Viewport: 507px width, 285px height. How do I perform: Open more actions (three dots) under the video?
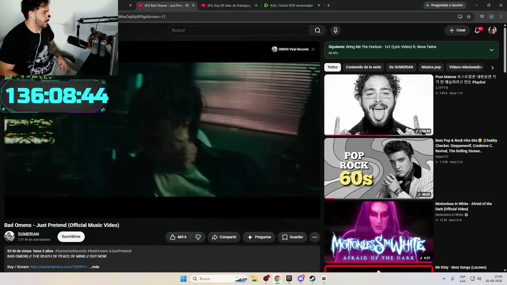pos(314,237)
